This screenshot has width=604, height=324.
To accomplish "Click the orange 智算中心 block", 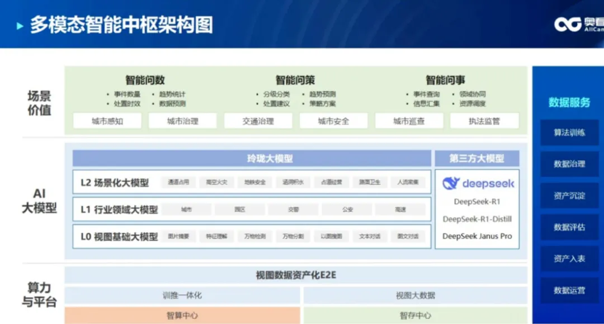I will point(182,315).
